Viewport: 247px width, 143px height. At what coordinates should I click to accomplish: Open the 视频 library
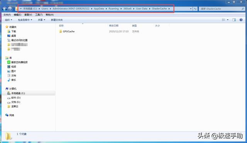12,67
